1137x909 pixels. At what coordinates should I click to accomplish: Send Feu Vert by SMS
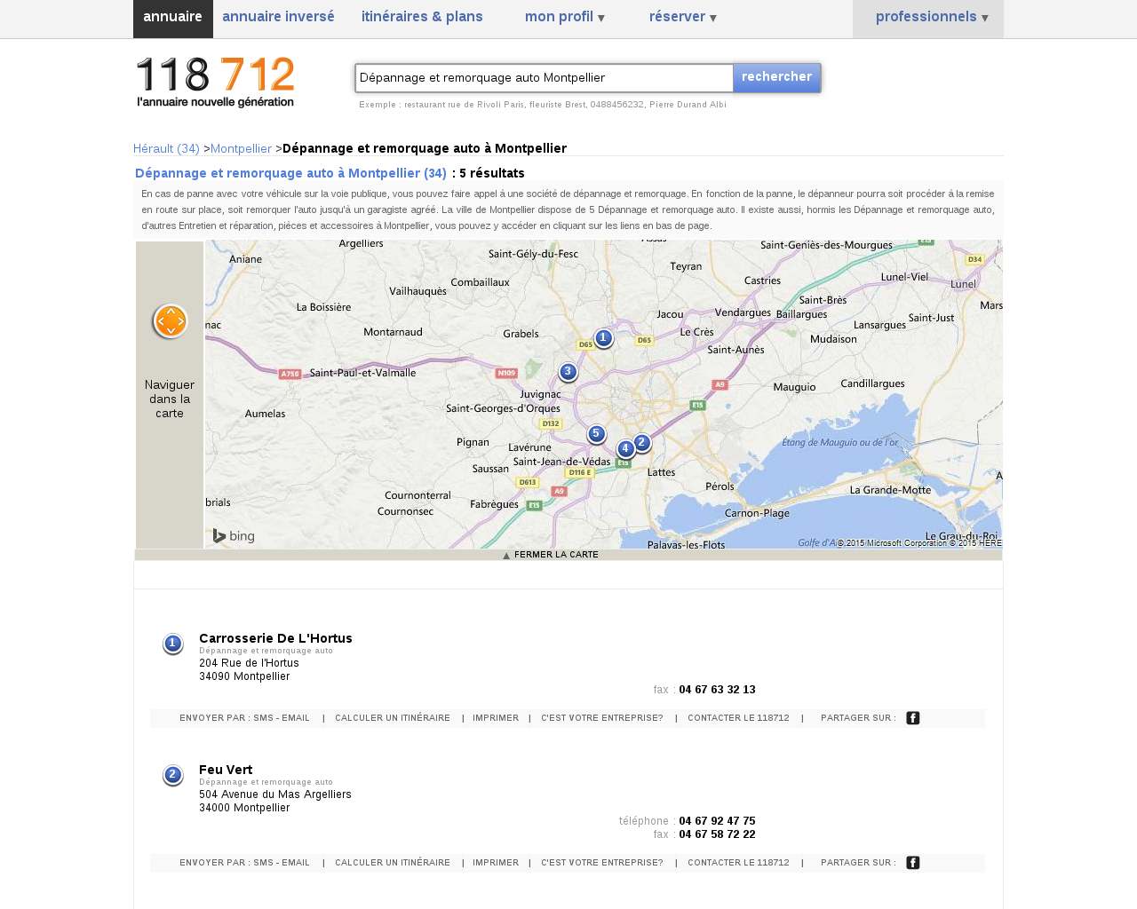click(263, 863)
